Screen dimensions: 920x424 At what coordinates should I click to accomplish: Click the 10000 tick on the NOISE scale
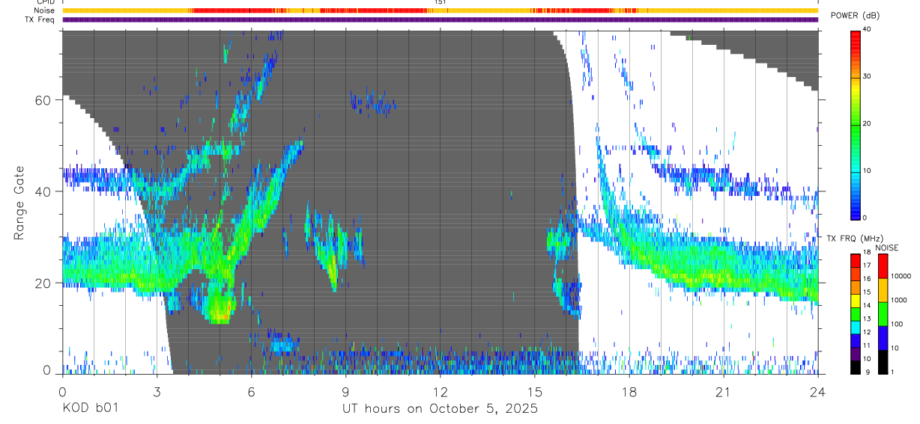901,276
